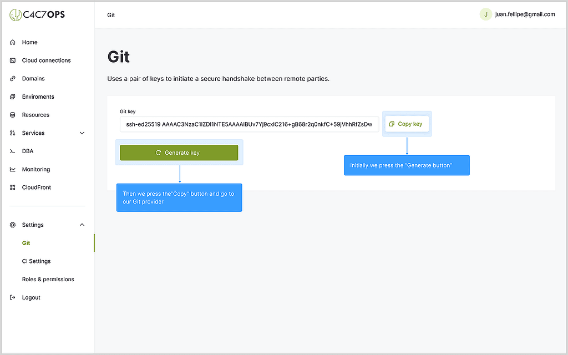This screenshot has width=568, height=355.
Task: Expand the Services submenu chevron
Action: [x=82, y=133]
